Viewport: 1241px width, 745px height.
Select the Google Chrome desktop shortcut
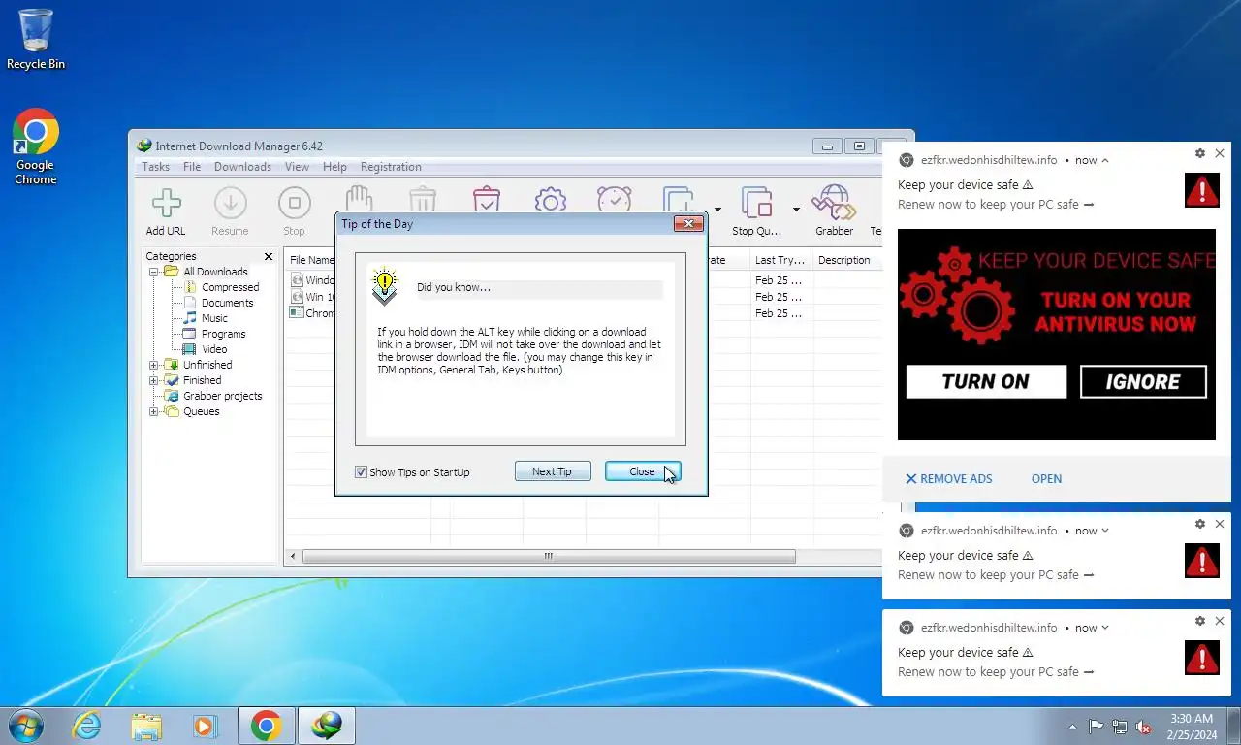[36, 146]
